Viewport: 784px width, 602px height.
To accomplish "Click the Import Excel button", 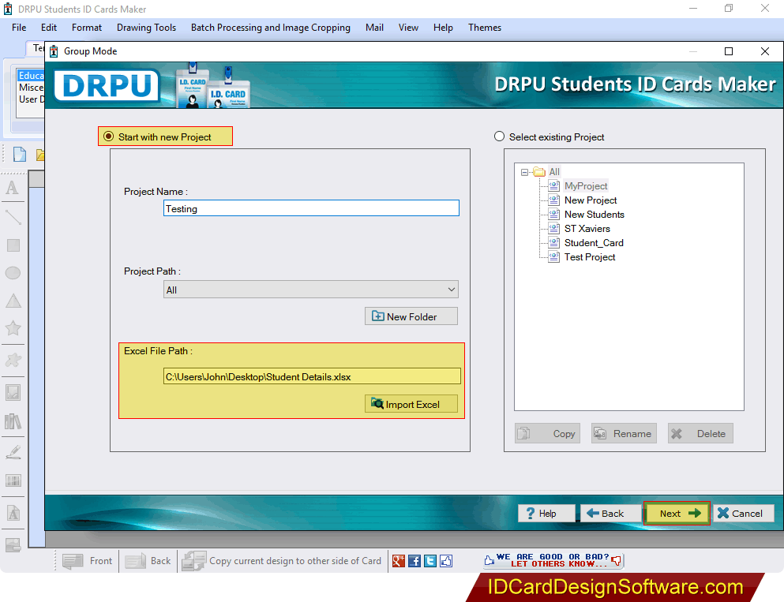I will (411, 404).
